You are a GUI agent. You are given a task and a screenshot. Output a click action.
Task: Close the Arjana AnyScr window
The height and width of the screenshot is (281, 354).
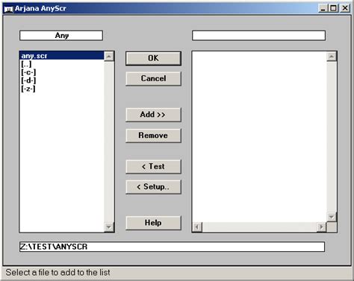[345, 8]
